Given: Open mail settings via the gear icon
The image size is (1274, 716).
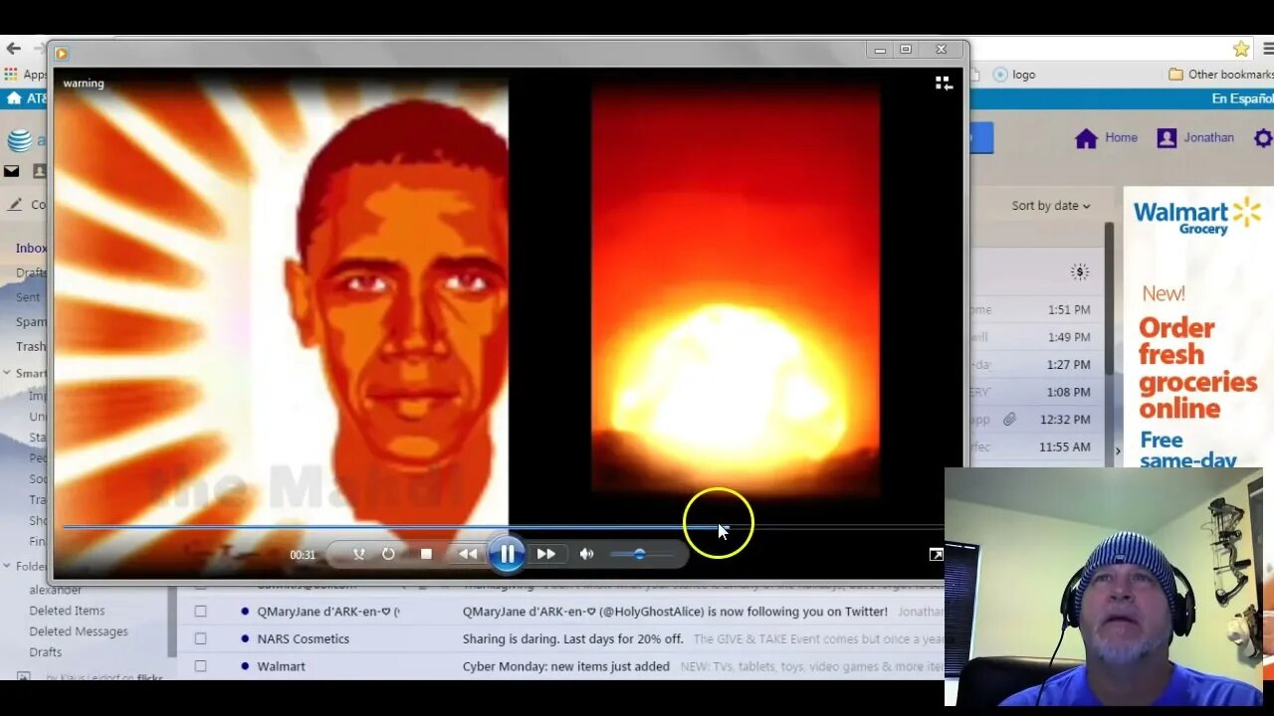Looking at the screenshot, I should pyautogui.click(x=1263, y=138).
